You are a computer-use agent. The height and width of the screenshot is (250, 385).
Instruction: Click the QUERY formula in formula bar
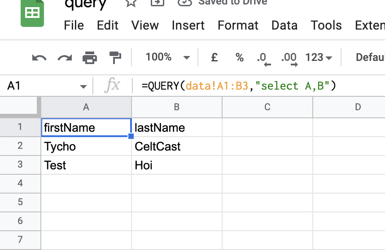[x=239, y=86]
